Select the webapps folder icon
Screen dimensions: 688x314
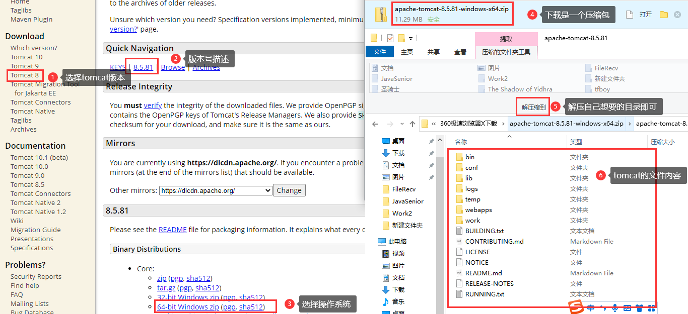coord(459,210)
